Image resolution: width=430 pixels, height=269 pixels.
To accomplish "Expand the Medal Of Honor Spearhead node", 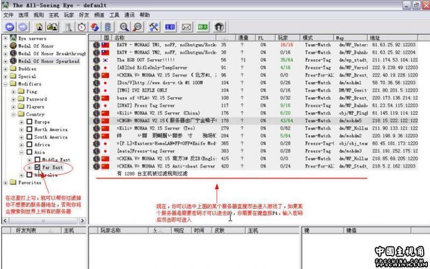I will [5, 61].
